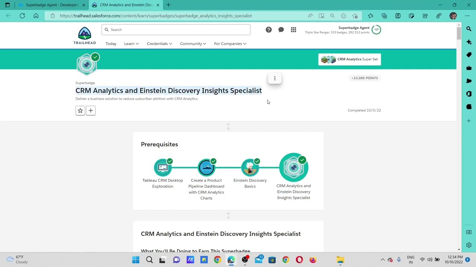The height and width of the screenshot is (267, 476).
Task: Switch to the Superbadge Agent Developer tab
Action: (x=52, y=5)
